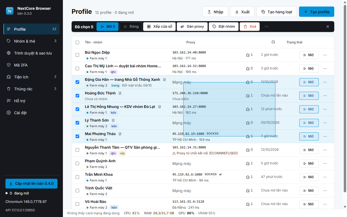Open the note icon beside Đặng Gia Hân

[164, 79]
